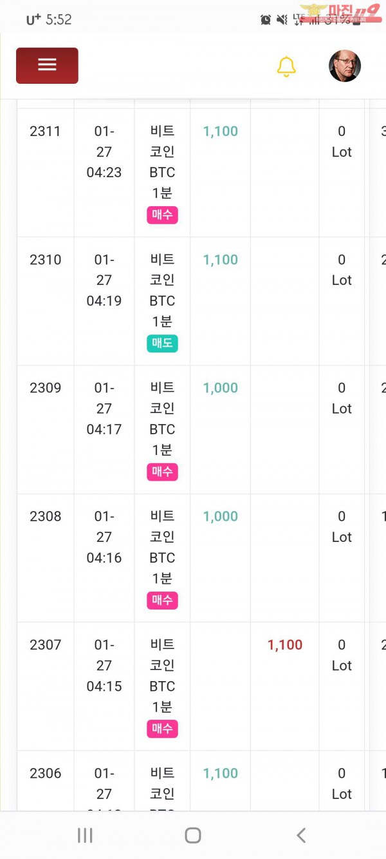Open the user profile avatar
Image resolution: width=386 pixels, height=859 pixels.
344,66
